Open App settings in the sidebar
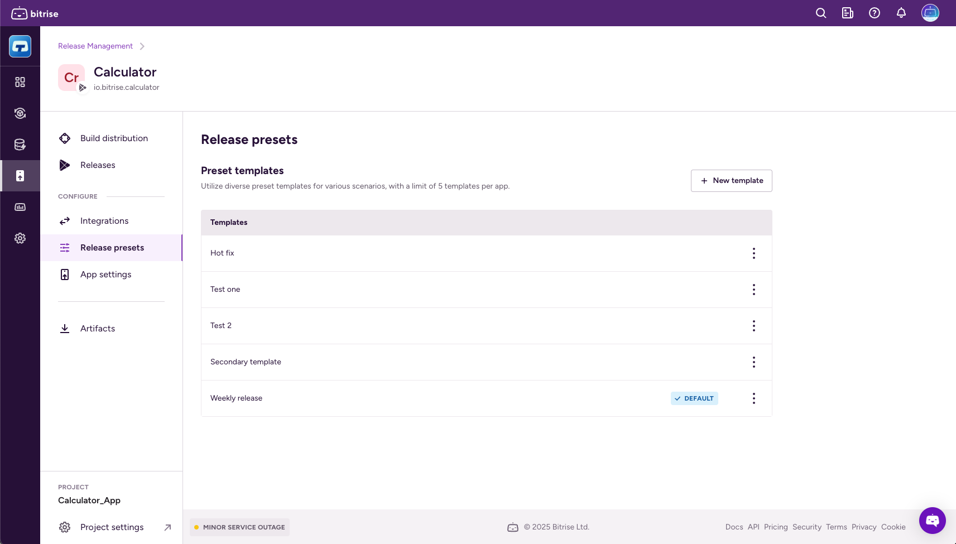 click(105, 275)
